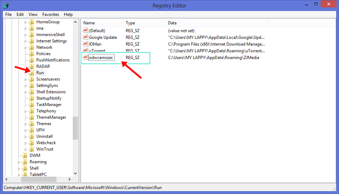Open the Edit menu
339x194 pixels.
(x=20, y=14)
